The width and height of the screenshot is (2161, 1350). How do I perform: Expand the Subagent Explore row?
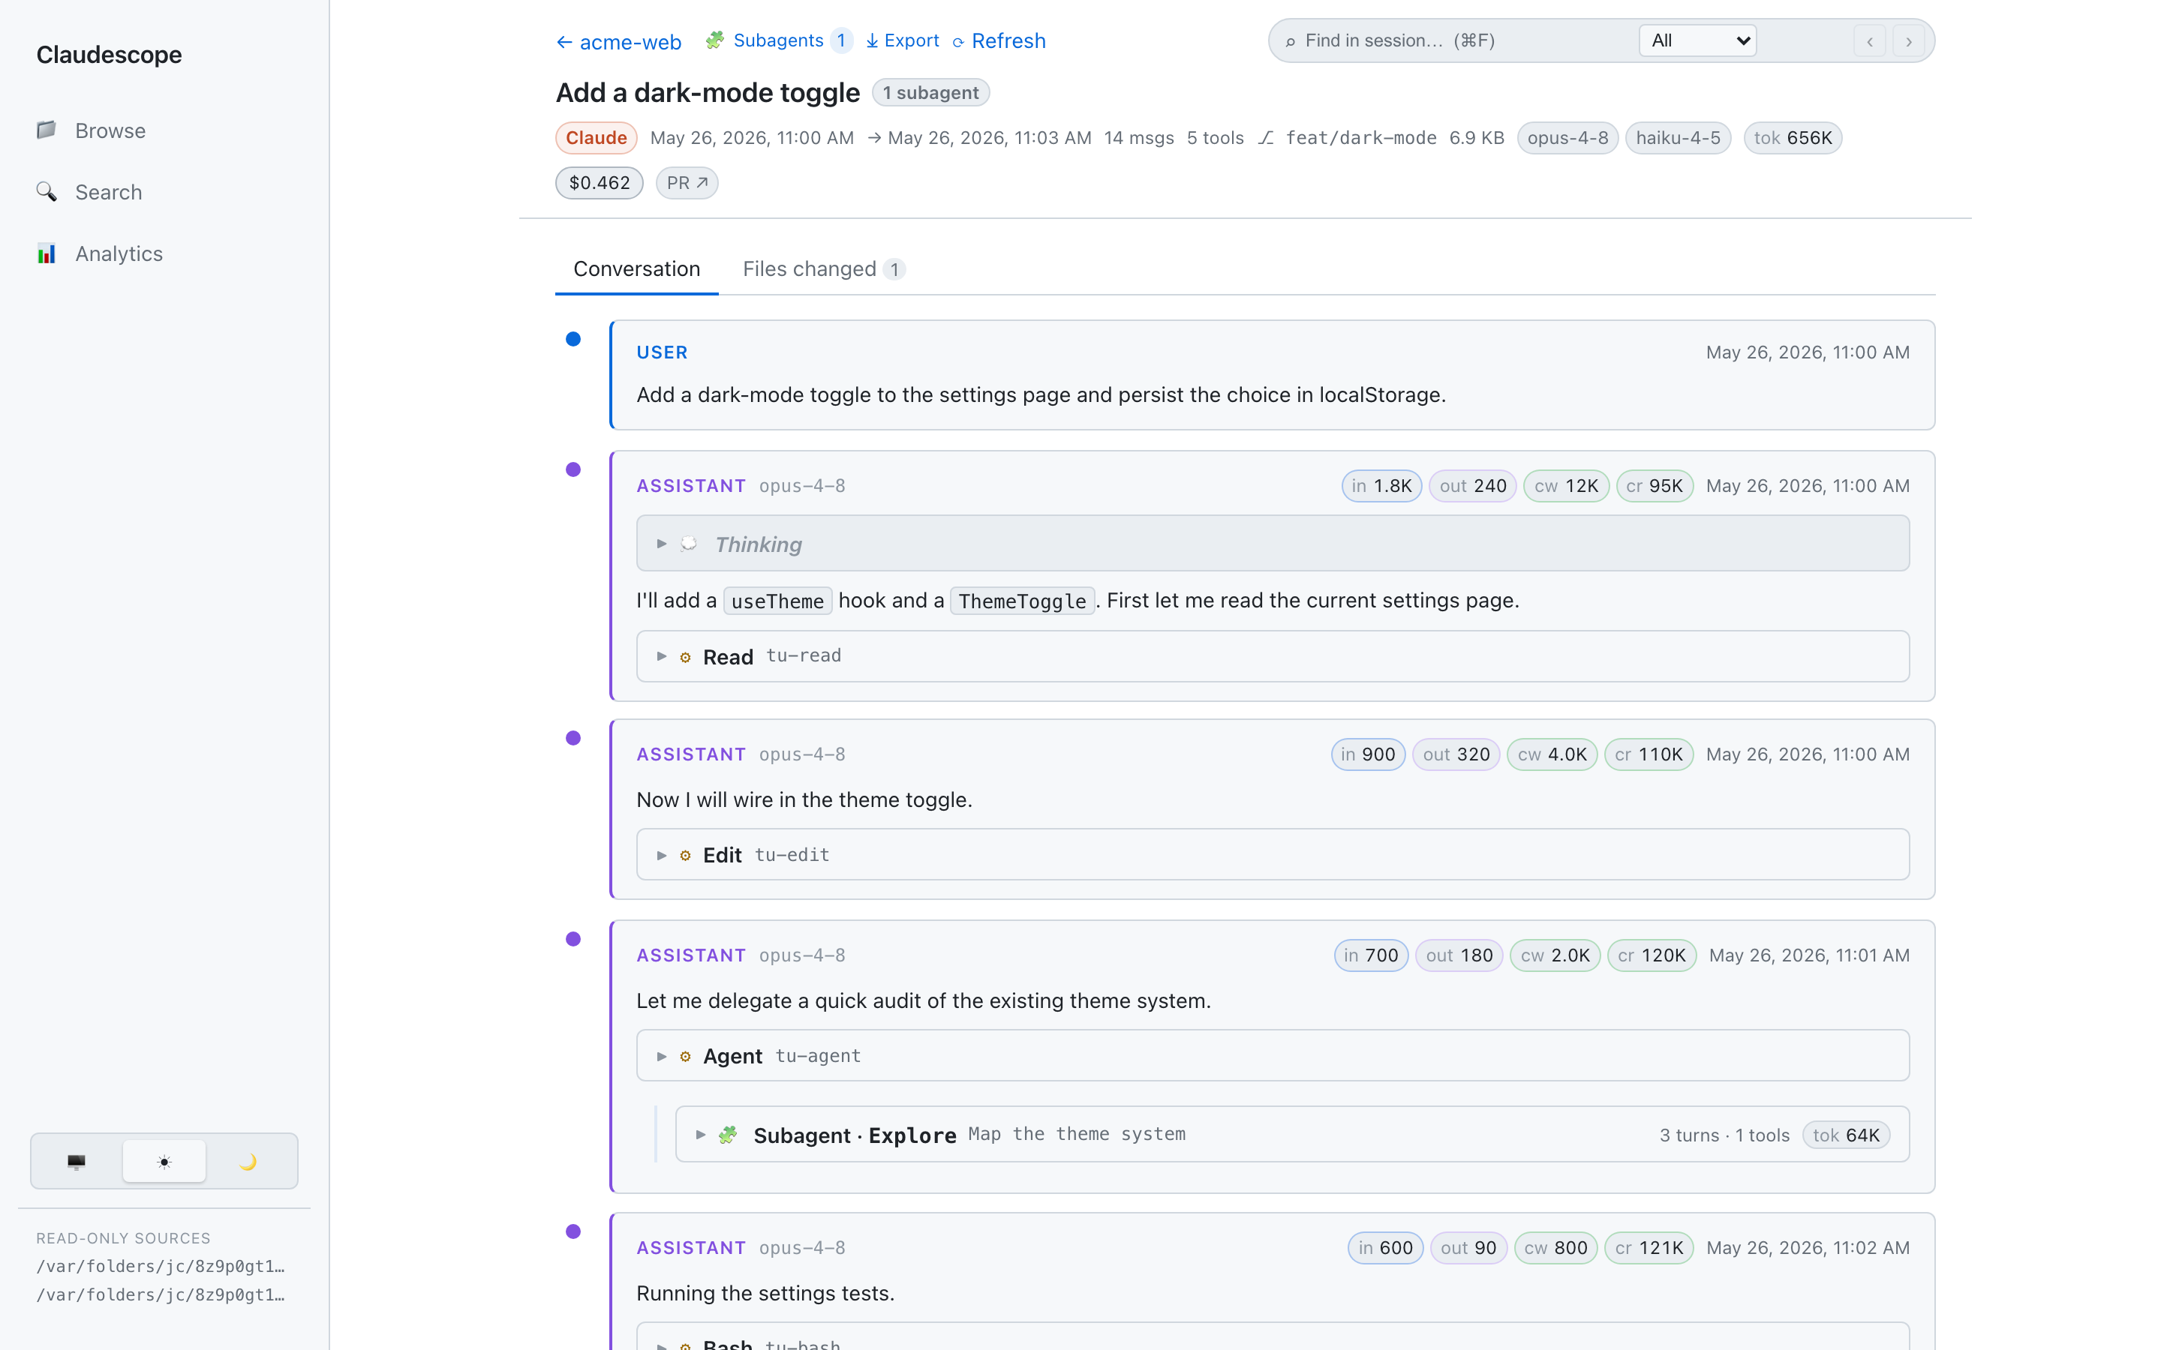tap(1292, 1134)
